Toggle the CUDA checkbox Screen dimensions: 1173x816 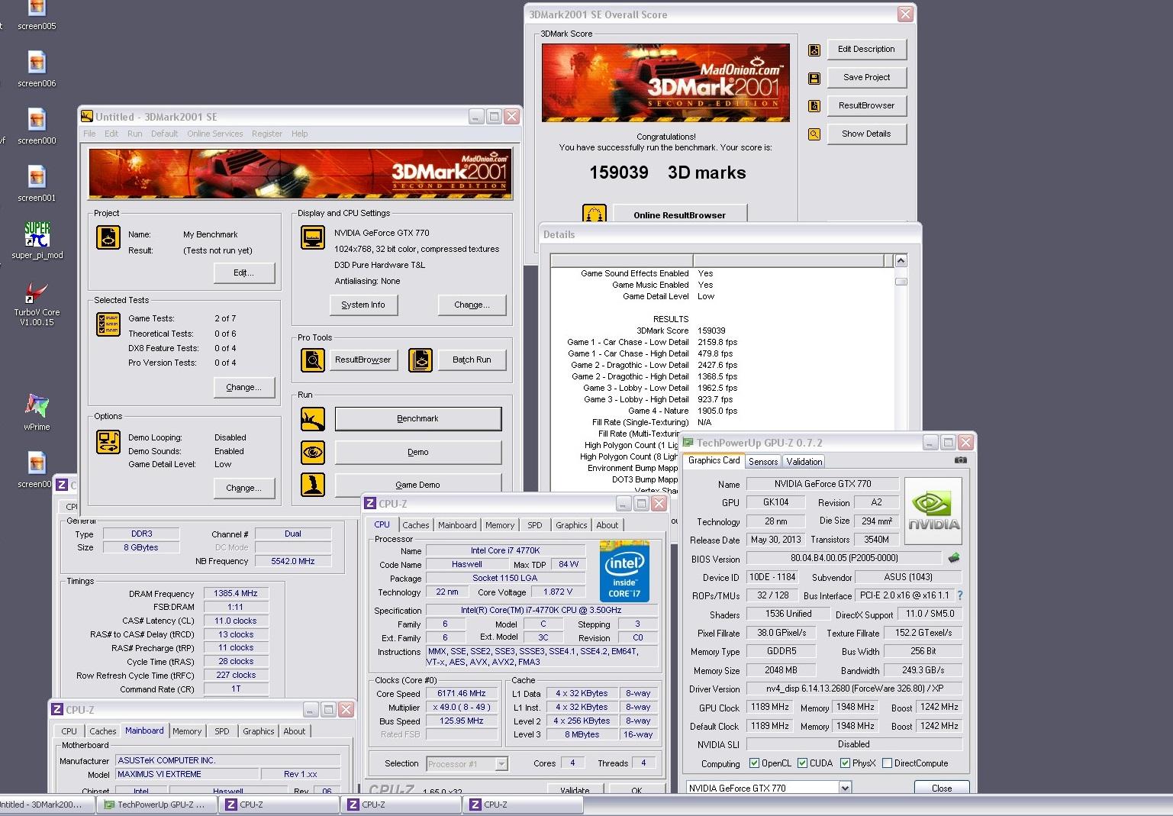[802, 763]
